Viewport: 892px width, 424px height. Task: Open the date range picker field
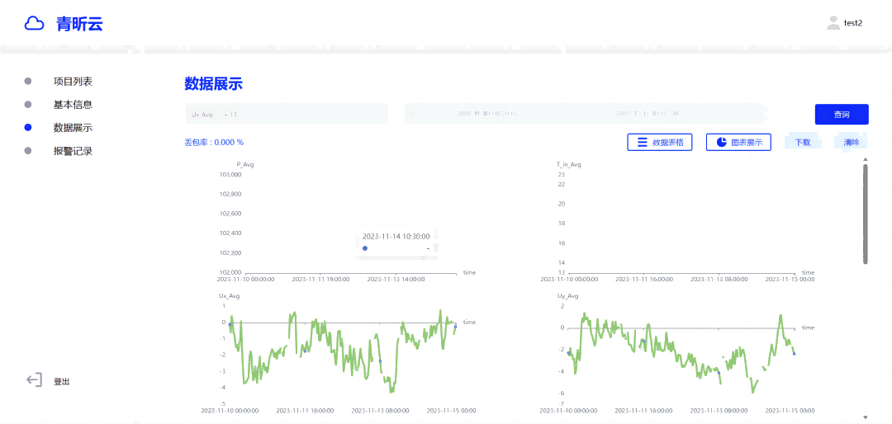coord(582,114)
